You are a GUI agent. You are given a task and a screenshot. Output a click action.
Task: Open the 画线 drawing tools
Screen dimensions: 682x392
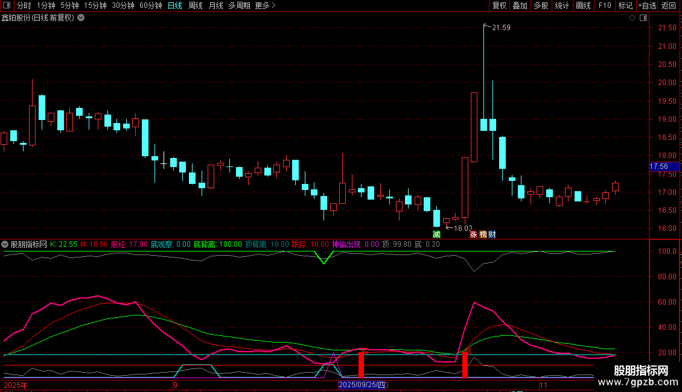[583, 5]
